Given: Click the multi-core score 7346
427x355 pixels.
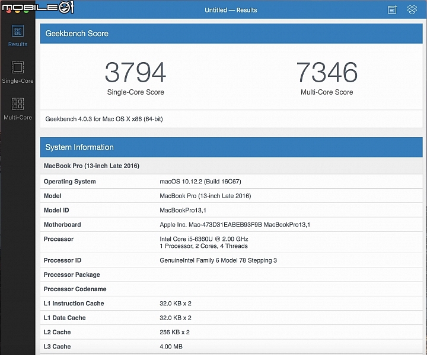Looking at the screenshot, I should (x=327, y=72).
